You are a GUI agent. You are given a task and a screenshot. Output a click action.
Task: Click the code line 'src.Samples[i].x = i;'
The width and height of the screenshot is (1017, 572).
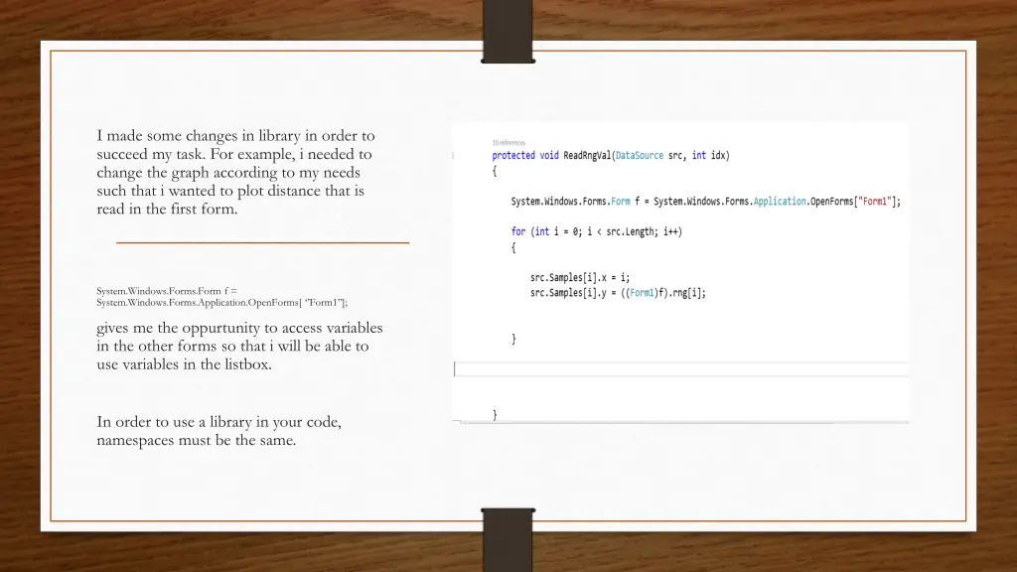[x=580, y=278]
